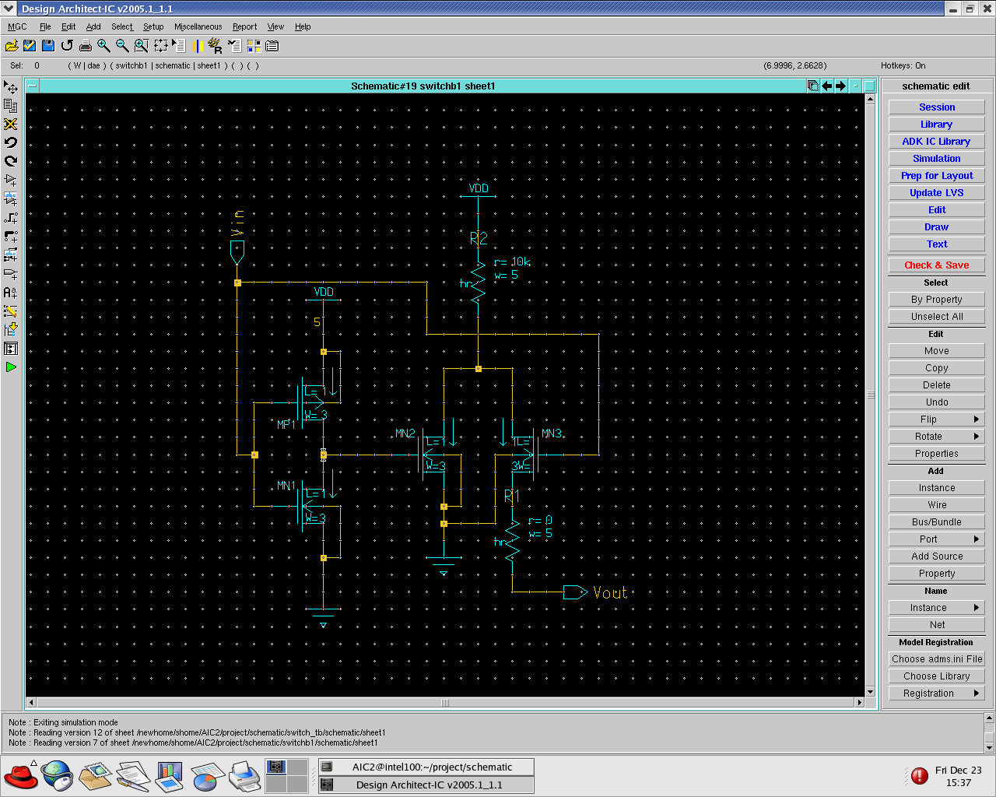
Task: Open the Report menu
Action: click(244, 26)
